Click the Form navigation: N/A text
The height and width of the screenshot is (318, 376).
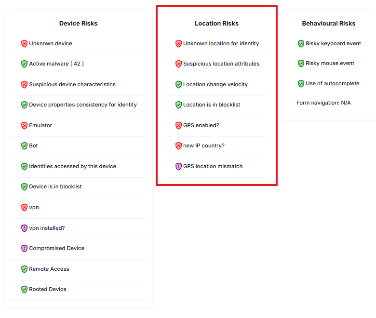pyautogui.click(x=323, y=103)
